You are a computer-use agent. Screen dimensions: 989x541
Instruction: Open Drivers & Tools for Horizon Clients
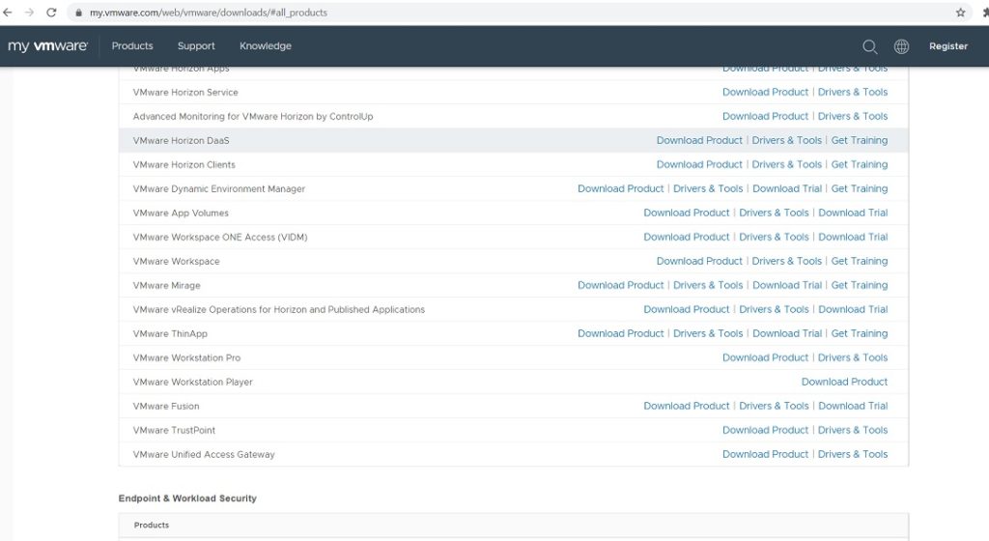tap(786, 164)
